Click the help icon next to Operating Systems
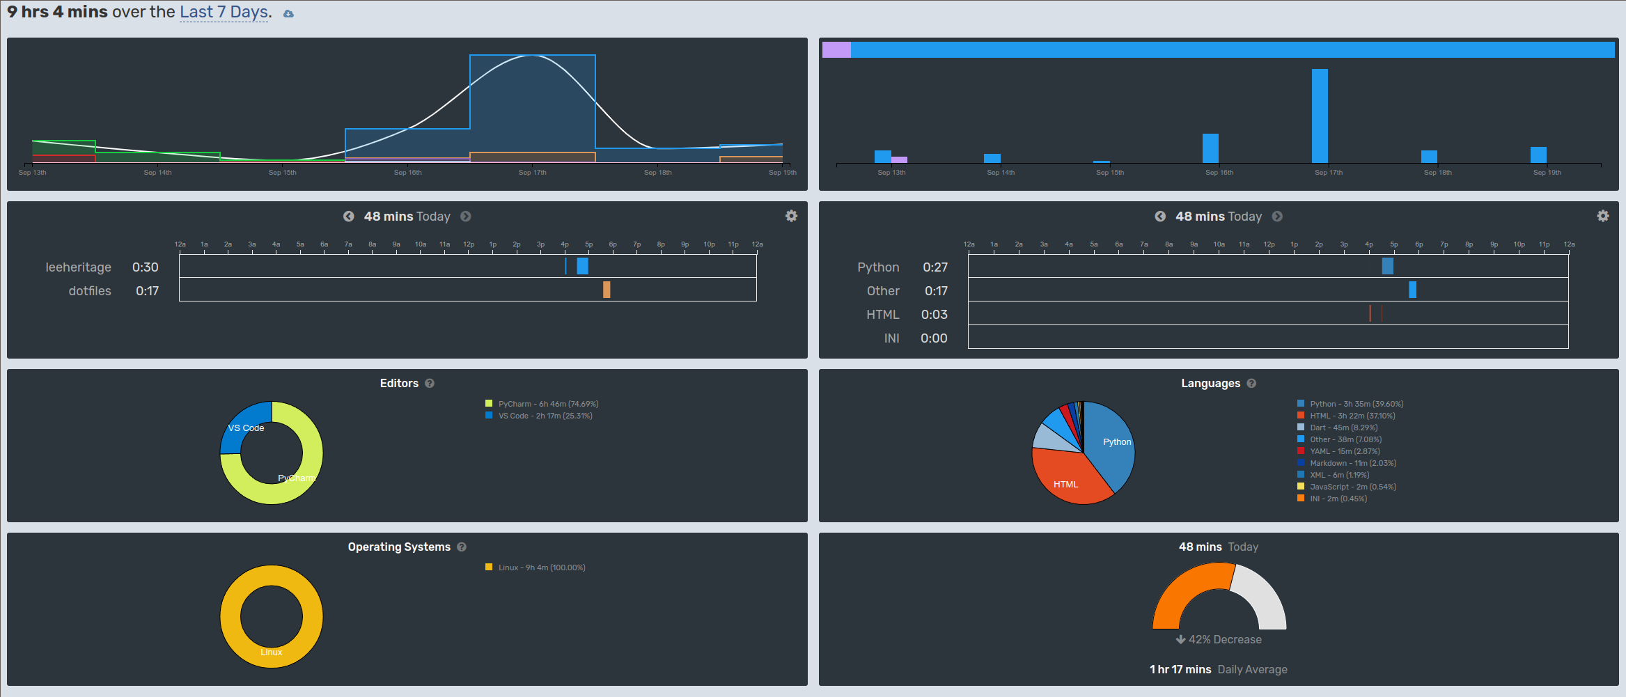The height and width of the screenshot is (697, 1626). click(462, 547)
